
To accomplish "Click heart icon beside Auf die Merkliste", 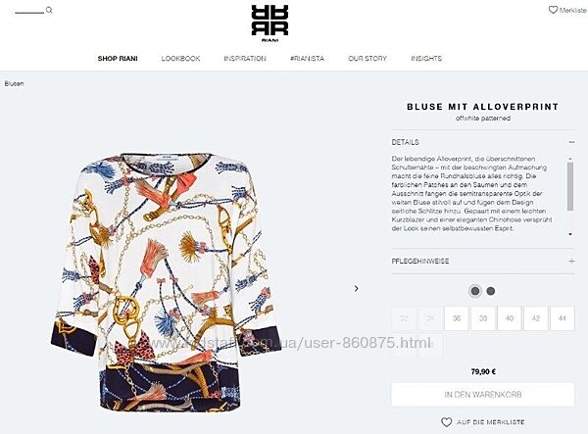I will click(446, 422).
